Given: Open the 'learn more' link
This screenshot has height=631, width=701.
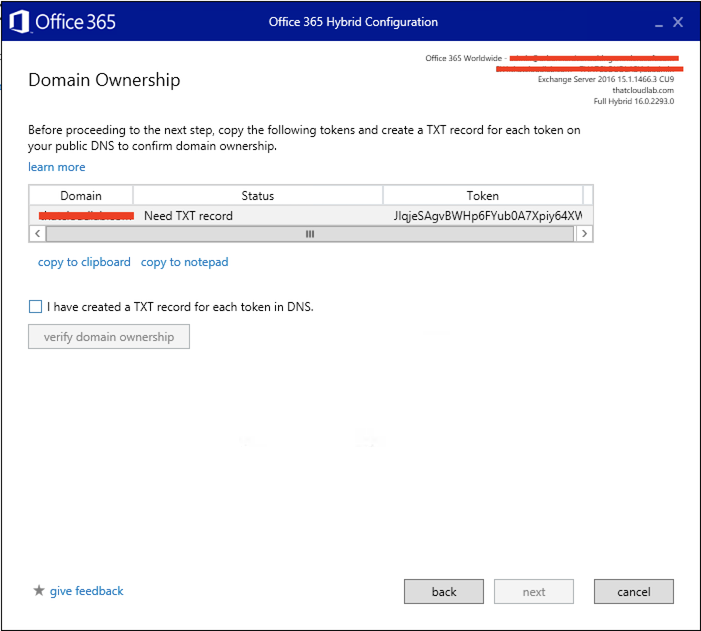Looking at the screenshot, I should [x=56, y=167].
